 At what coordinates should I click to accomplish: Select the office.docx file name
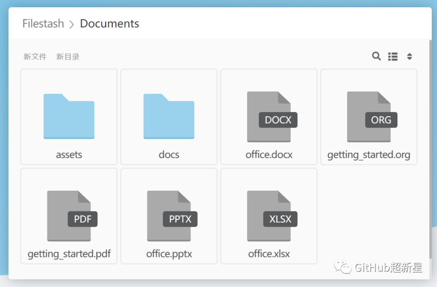(269, 155)
